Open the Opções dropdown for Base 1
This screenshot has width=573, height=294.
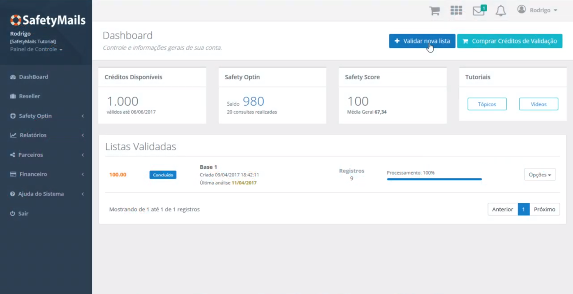pos(540,175)
